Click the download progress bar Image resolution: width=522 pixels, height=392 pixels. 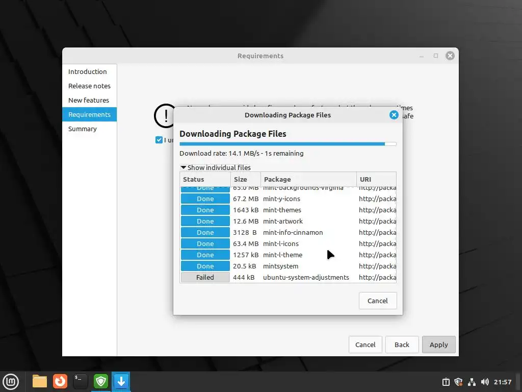pyautogui.click(x=288, y=144)
